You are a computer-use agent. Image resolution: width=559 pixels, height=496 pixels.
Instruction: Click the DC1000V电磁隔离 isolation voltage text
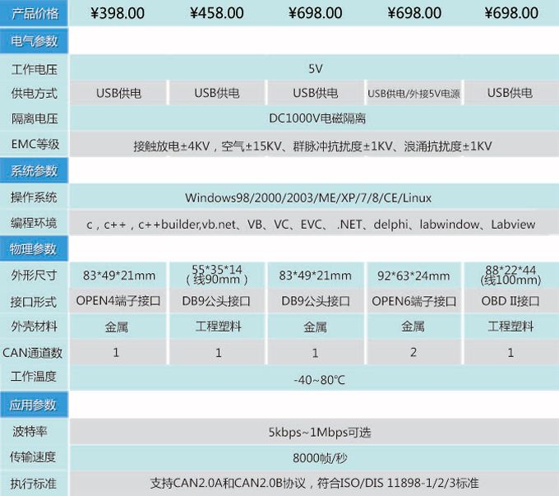315,119
